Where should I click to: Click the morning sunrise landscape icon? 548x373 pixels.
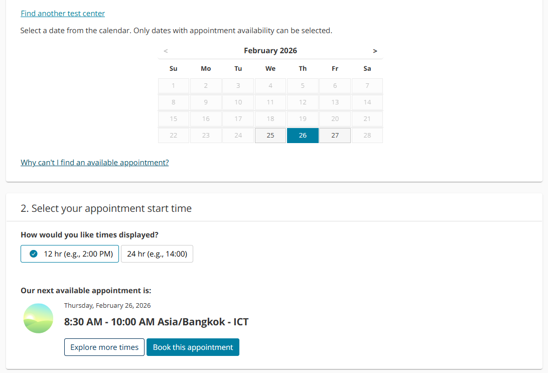[38, 318]
